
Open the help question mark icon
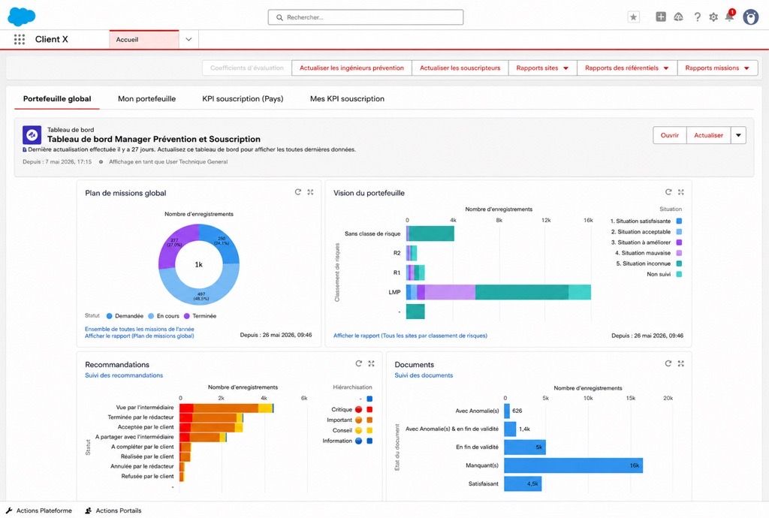click(697, 17)
